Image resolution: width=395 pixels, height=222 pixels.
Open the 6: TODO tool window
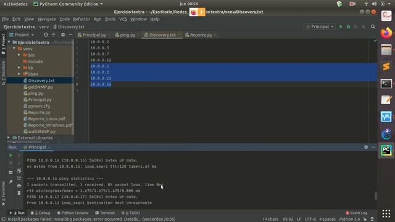(130, 213)
